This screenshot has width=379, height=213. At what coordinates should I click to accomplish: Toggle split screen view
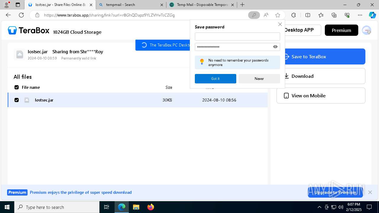tap(308, 15)
